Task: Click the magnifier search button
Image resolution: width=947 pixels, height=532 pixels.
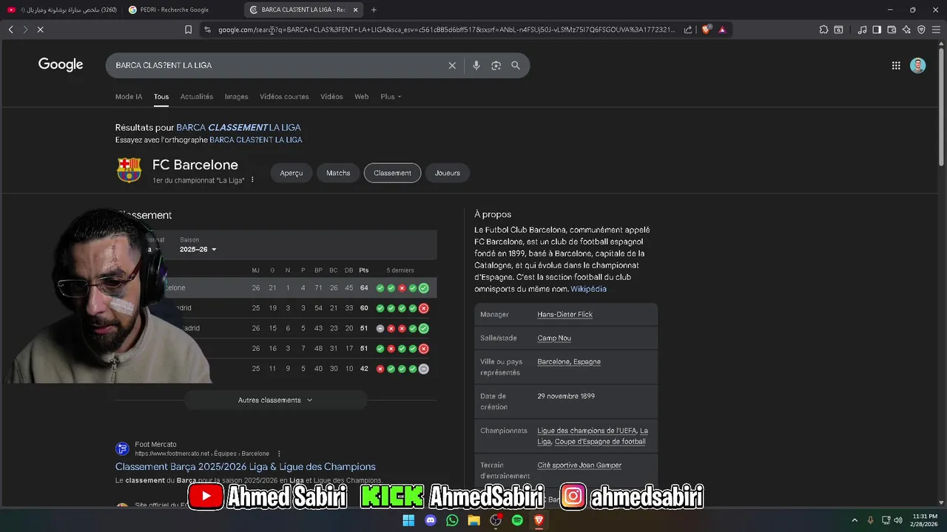Action: 516,66
